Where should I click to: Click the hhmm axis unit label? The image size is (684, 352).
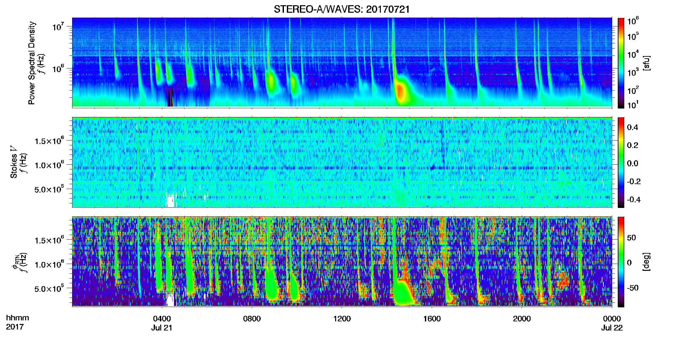point(18,318)
